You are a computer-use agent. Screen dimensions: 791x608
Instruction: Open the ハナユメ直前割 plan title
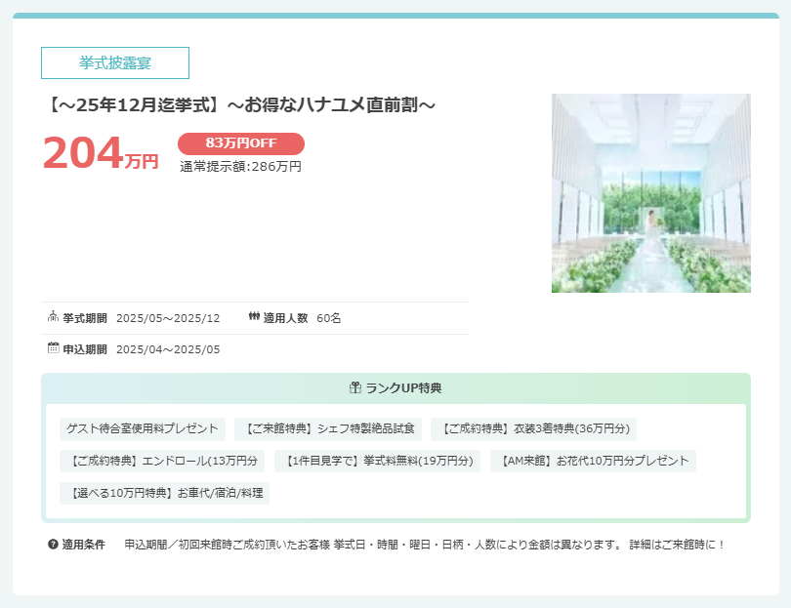(241, 104)
